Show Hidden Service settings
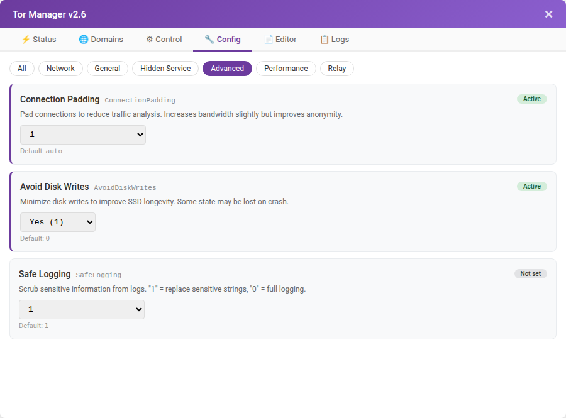This screenshot has width=566, height=418. (165, 69)
